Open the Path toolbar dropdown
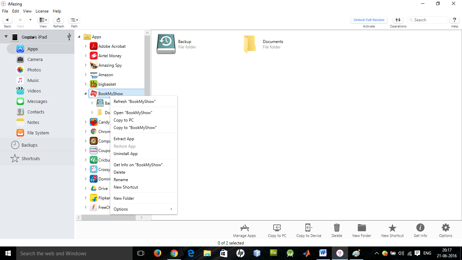 tap(74, 20)
